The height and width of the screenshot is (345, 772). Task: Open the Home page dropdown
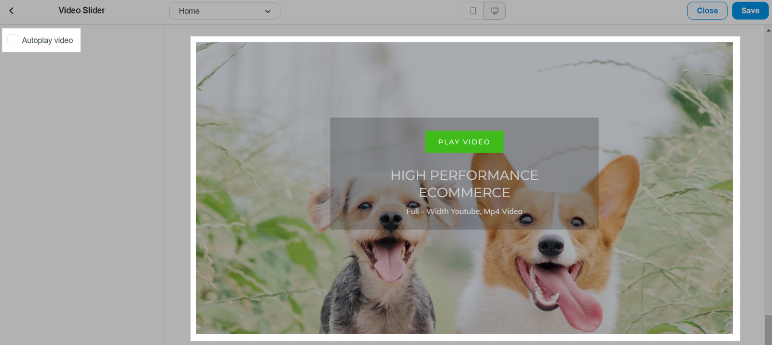224,11
